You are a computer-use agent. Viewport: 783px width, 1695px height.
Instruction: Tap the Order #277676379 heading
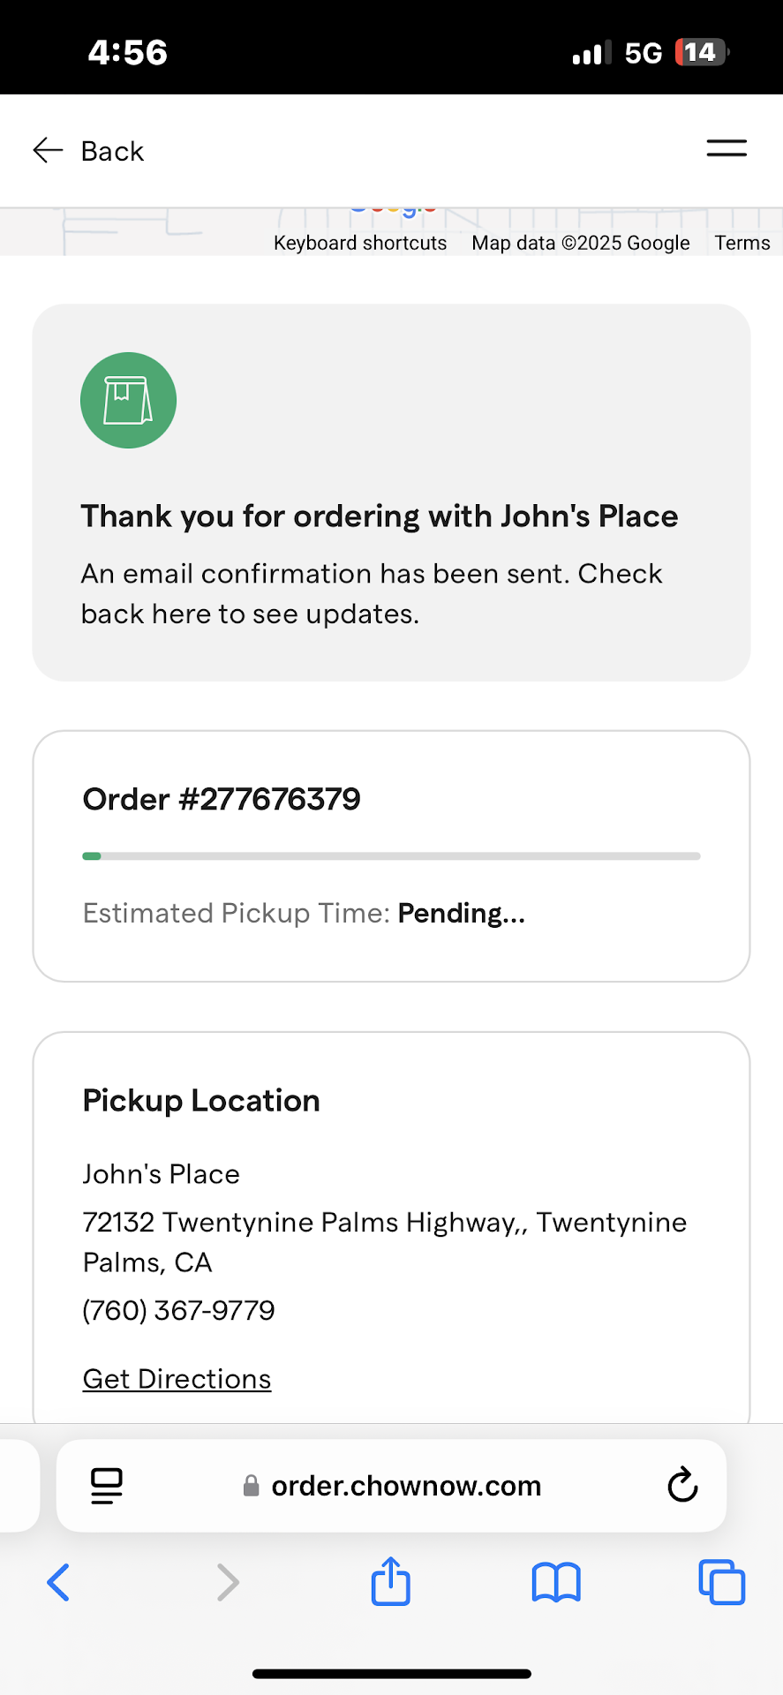pyautogui.click(x=222, y=799)
